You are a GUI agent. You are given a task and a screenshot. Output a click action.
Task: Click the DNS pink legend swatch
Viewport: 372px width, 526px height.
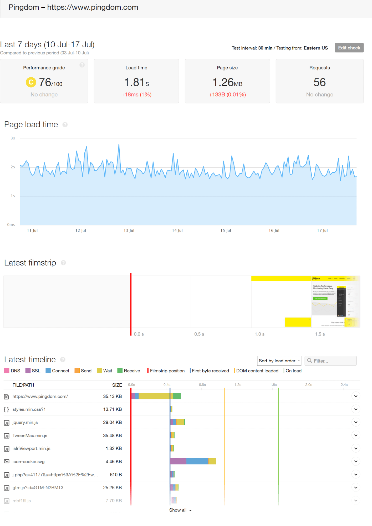click(x=7, y=371)
